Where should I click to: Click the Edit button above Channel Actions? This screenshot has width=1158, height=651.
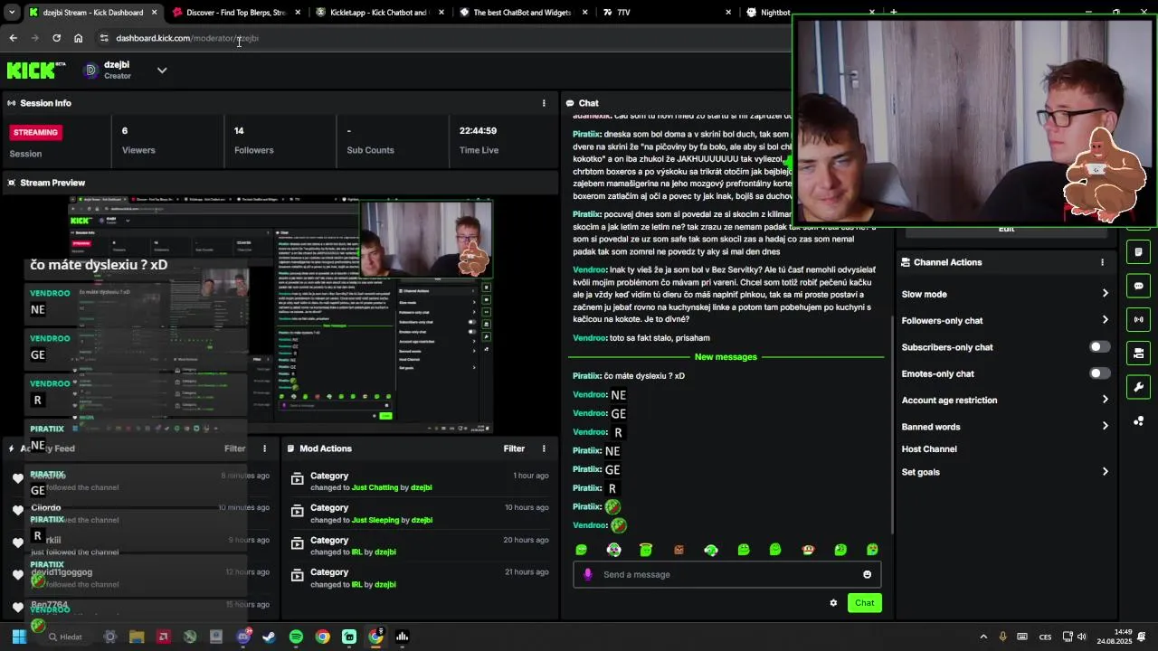point(1006,230)
